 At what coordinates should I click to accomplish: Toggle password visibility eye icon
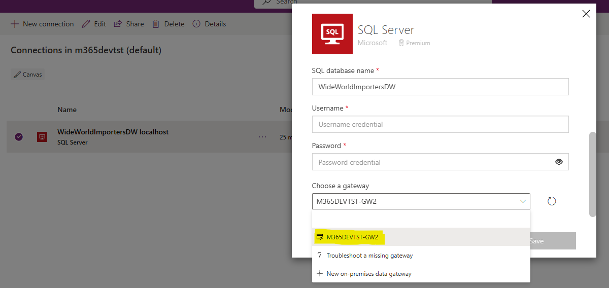click(559, 162)
